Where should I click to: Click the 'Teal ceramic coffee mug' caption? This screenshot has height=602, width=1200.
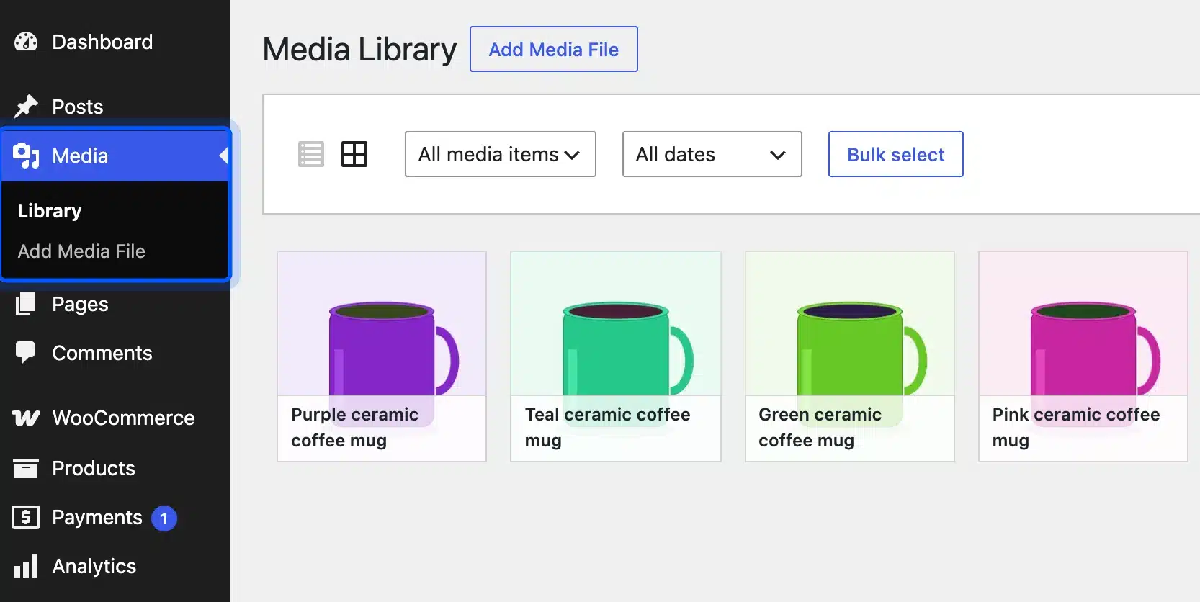[x=608, y=428]
